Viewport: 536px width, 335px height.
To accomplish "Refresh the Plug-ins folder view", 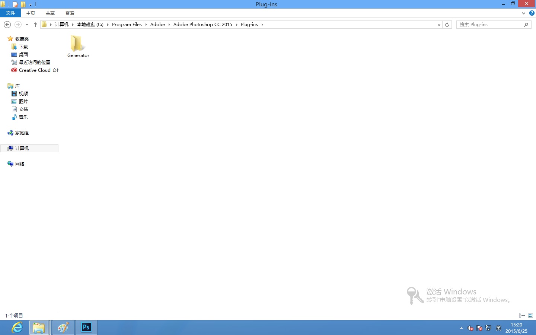I will point(447,25).
